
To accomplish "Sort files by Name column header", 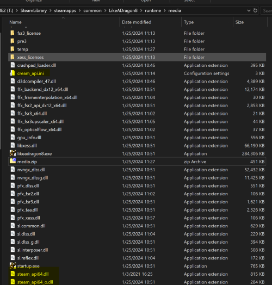I will click(x=15, y=22).
